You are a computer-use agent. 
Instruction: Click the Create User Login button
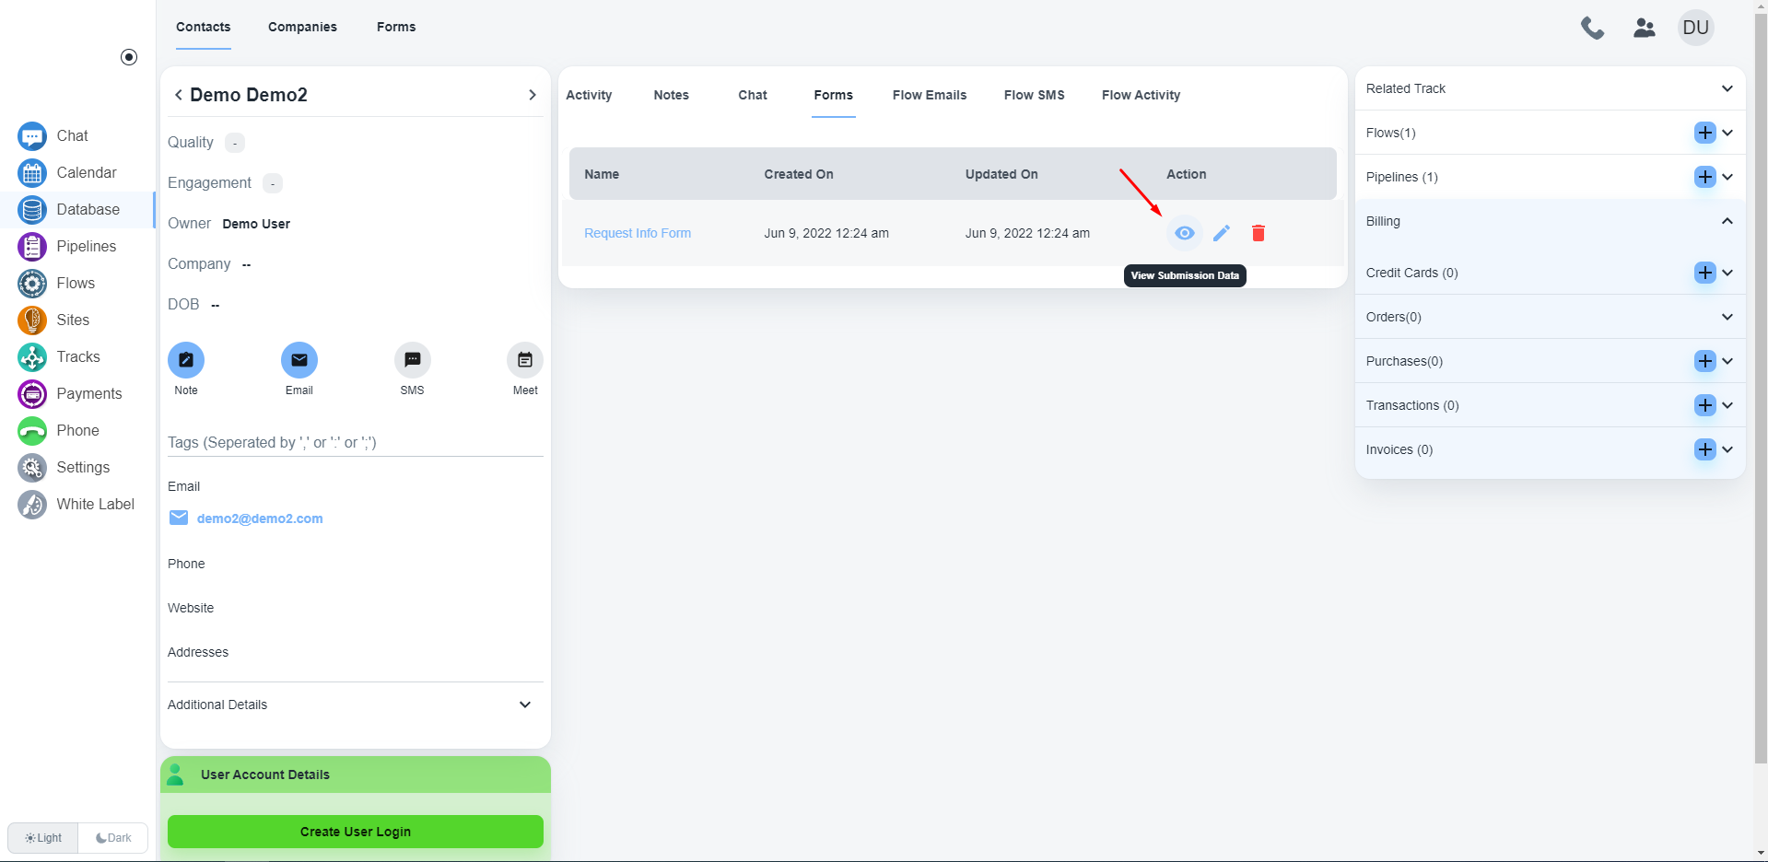tap(355, 832)
